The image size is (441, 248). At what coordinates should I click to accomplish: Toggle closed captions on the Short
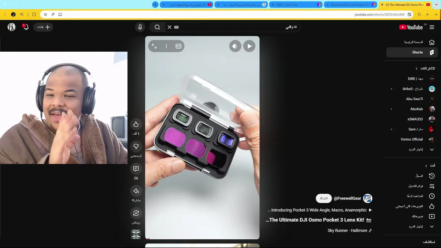[178, 46]
